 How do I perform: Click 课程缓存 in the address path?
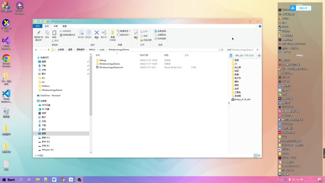tap(80, 50)
